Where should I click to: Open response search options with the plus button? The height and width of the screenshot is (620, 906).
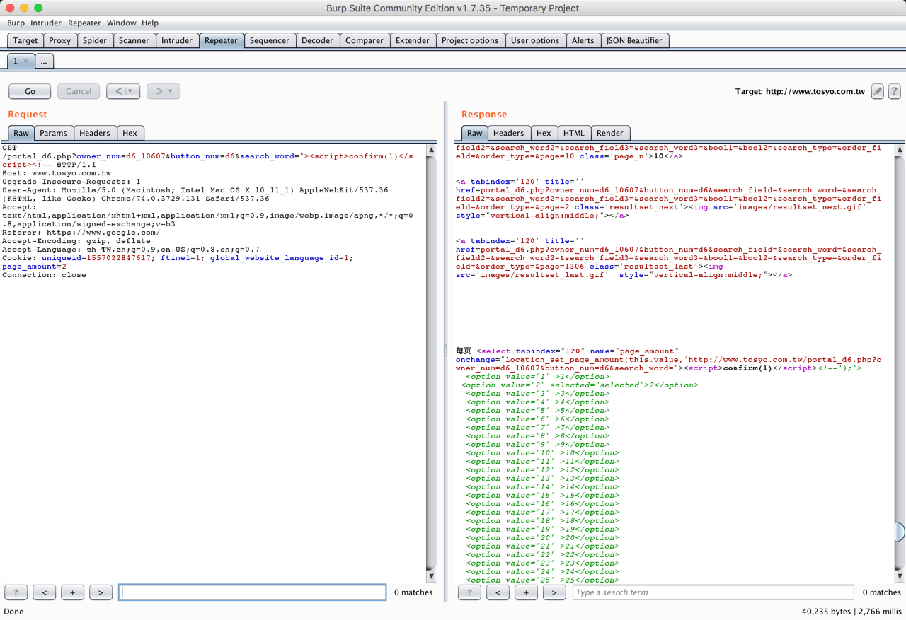527,592
